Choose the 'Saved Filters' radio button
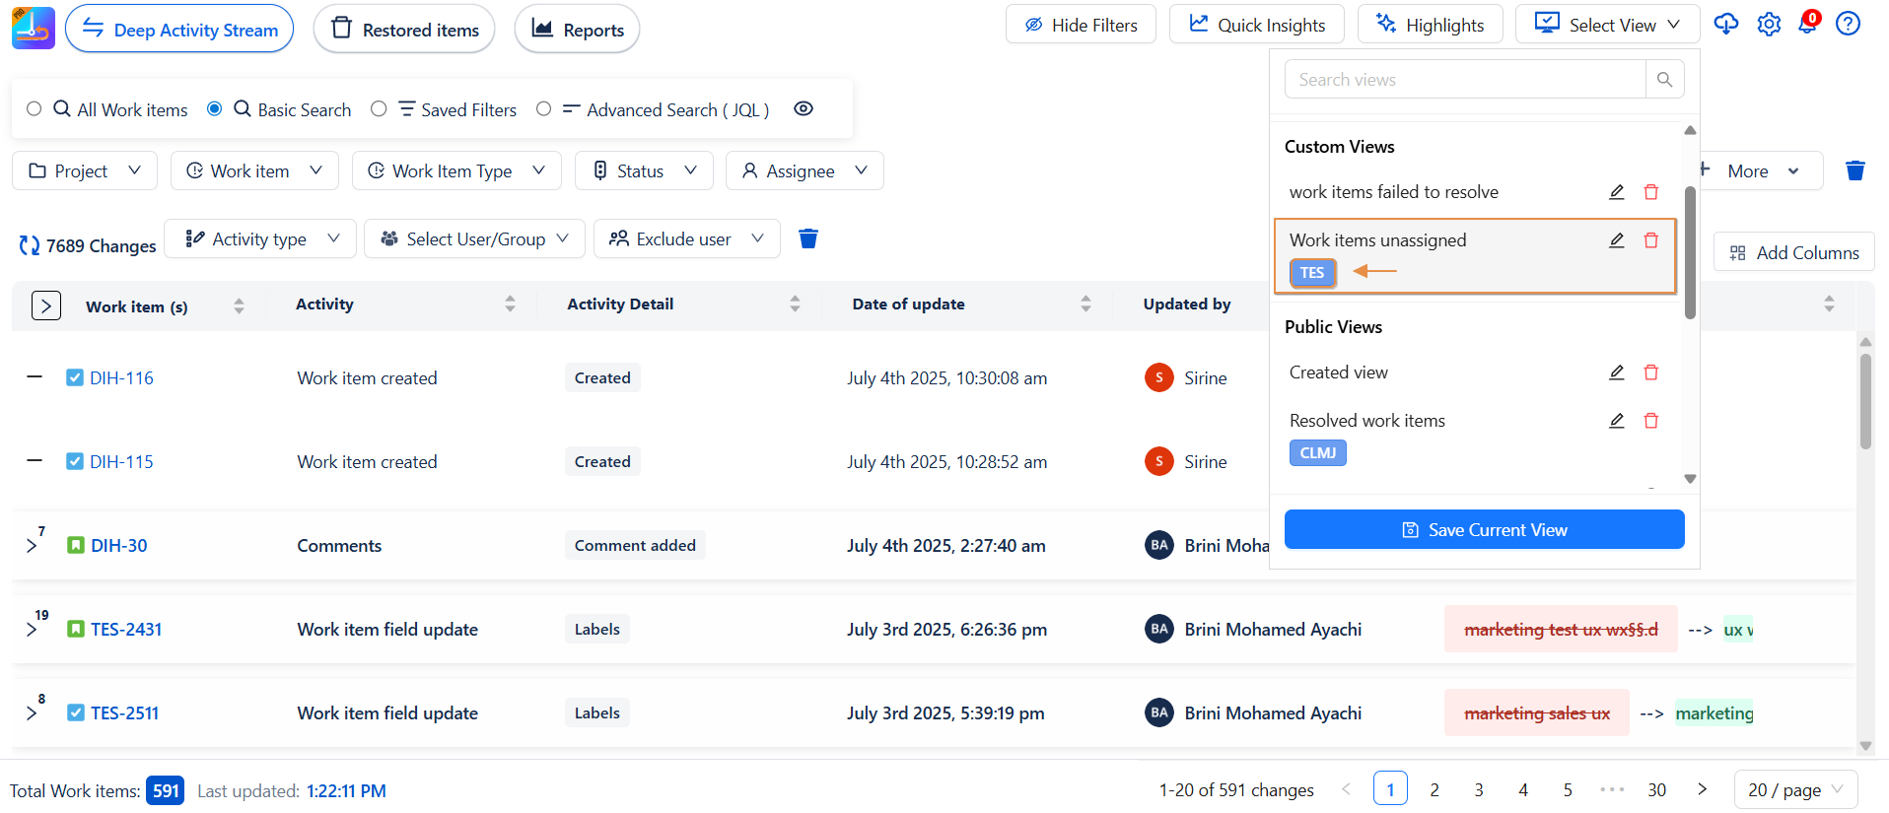 (379, 109)
